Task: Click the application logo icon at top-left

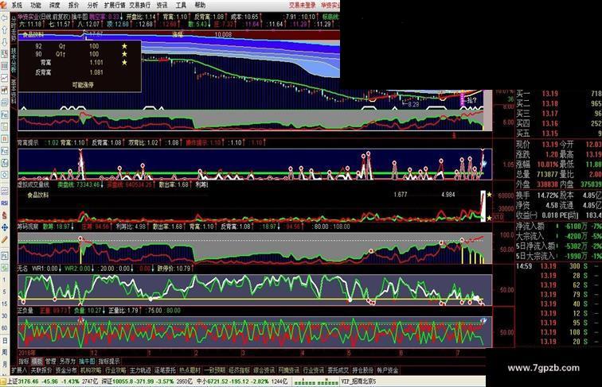Action: 3,5
